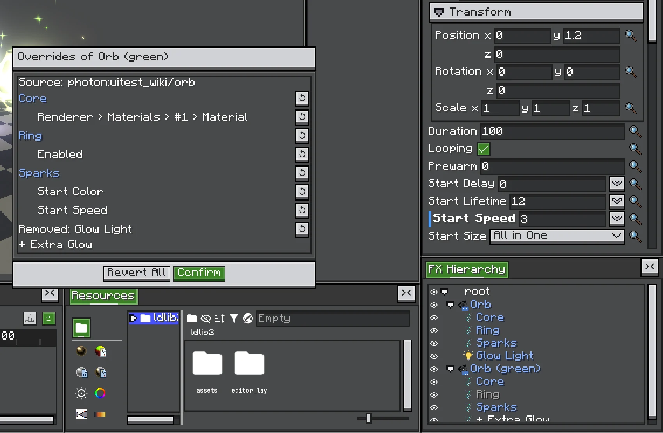Image resolution: width=663 pixels, height=433 pixels.
Task: Click the Duration input field
Action: 552,132
